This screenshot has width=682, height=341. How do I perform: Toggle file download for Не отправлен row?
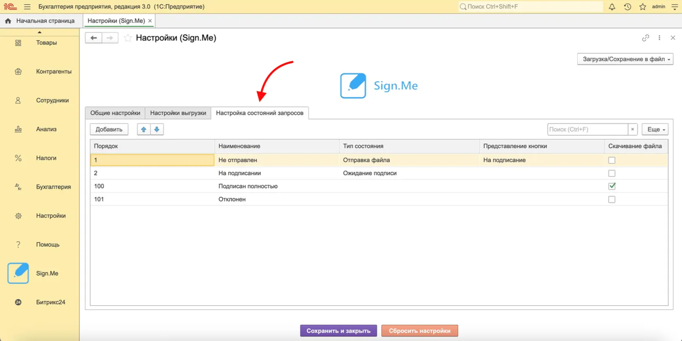(612, 160)
